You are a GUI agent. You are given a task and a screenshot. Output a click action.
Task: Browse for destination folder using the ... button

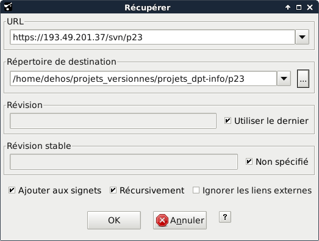(303, 79)
